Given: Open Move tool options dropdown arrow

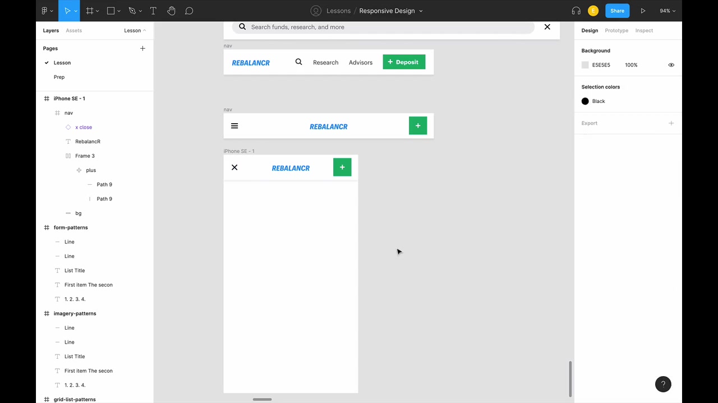Looking at the screenshot, I should pos(76,11).
